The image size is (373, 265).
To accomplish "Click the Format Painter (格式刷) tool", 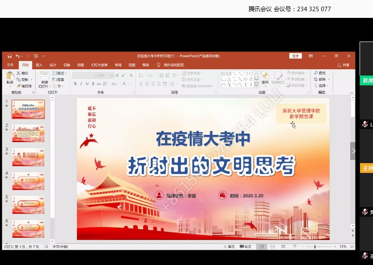I will [x=25, y=86].
